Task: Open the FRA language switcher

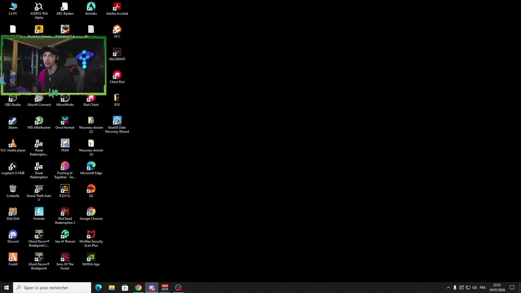Action: pyautogui.click(x=483, y=288)
